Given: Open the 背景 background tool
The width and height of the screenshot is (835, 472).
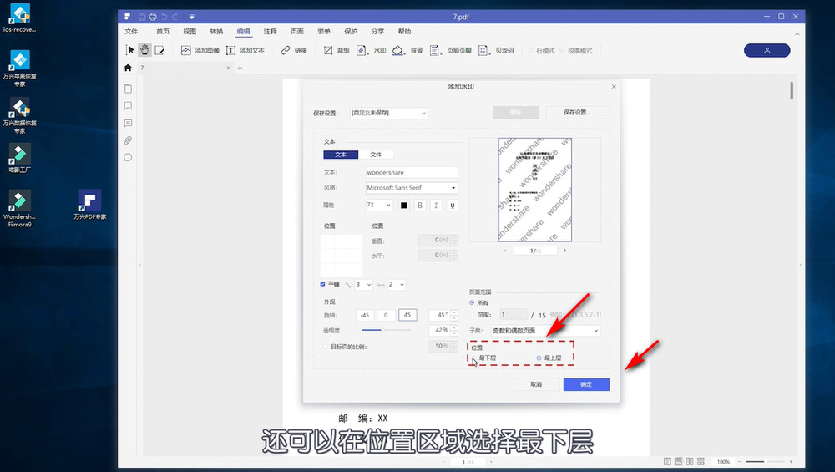Looking at the screenshot, I should point(407,51).
